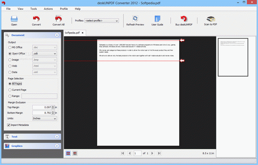This screenshot has height=165, width=258.
Task: Open the Profile menu
Action: click(64, 9)
